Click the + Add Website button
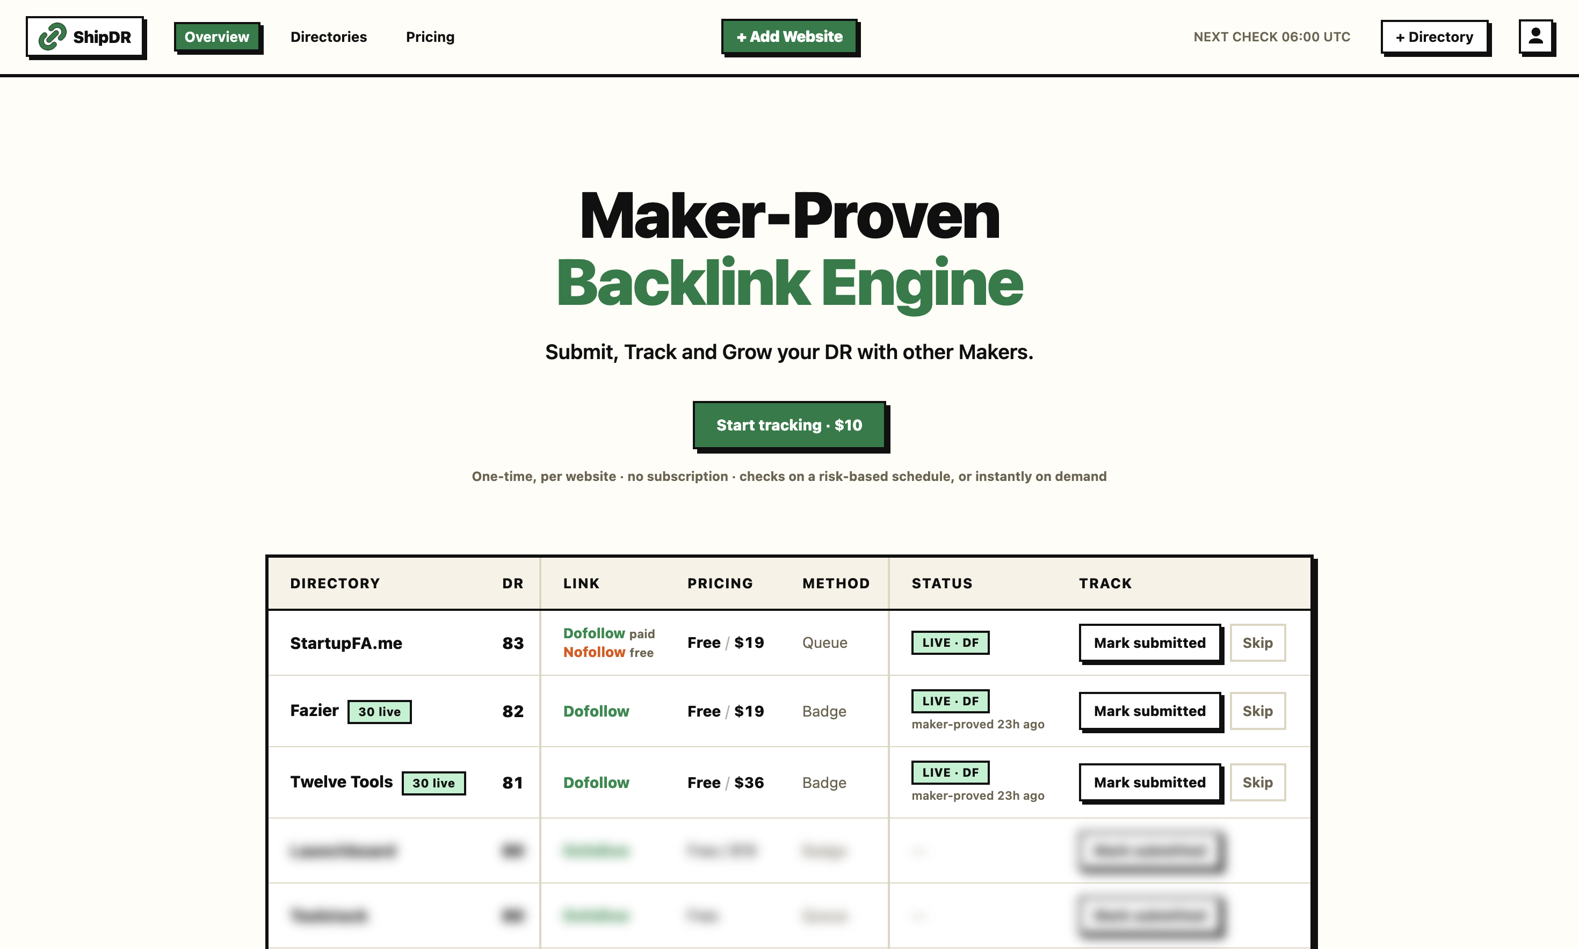The width and height of the screenshot is (1579, 949). 789,36
